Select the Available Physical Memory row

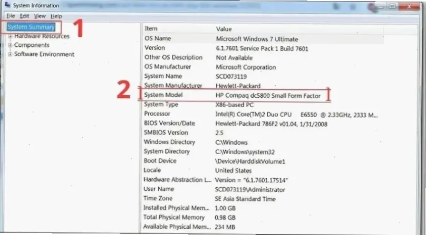point(177,227)
